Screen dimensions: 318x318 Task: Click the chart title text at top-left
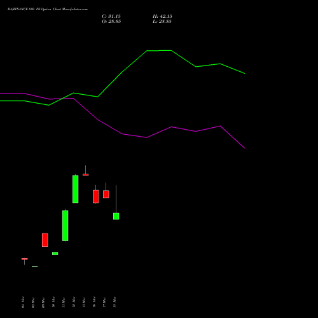pyautogui.click(x=48, y=10)
